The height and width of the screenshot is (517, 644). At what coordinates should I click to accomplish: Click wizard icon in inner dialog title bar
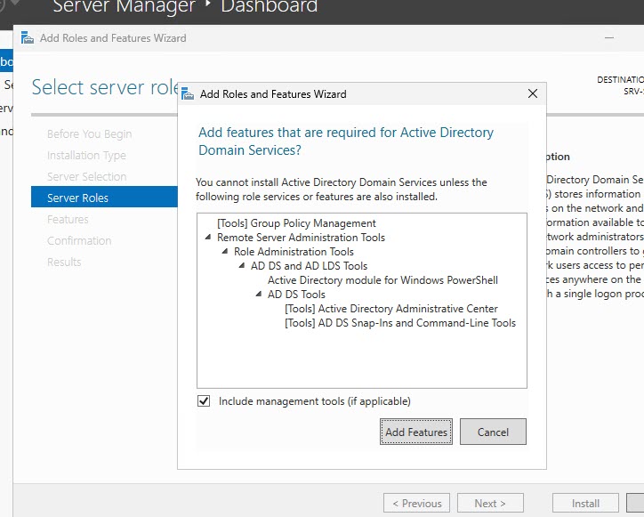(x=188, y=93)
